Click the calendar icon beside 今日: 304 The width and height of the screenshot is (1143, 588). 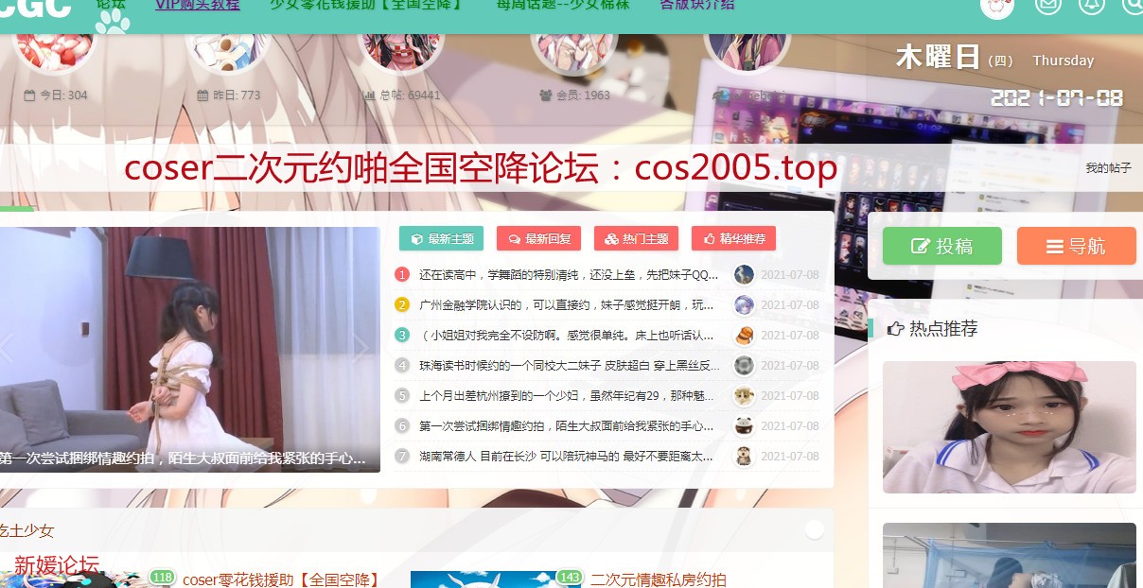coord(29,95)
